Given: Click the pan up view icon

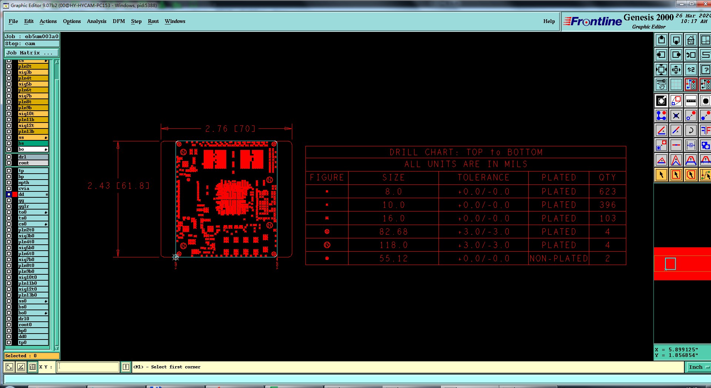Looking at the screenshot, I should [x=661, y=40].
